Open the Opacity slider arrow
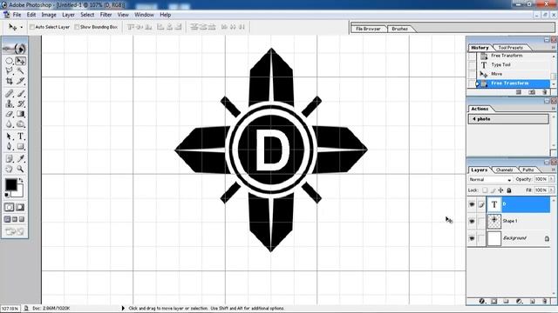Viewport: 558px width, 313px height. pos(551,180)
